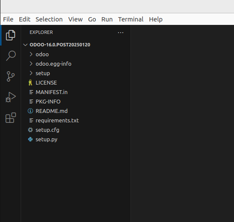Open the Search view icon
Screen dimensions: 234x222
pyautogui.click(x=11, y=56)
